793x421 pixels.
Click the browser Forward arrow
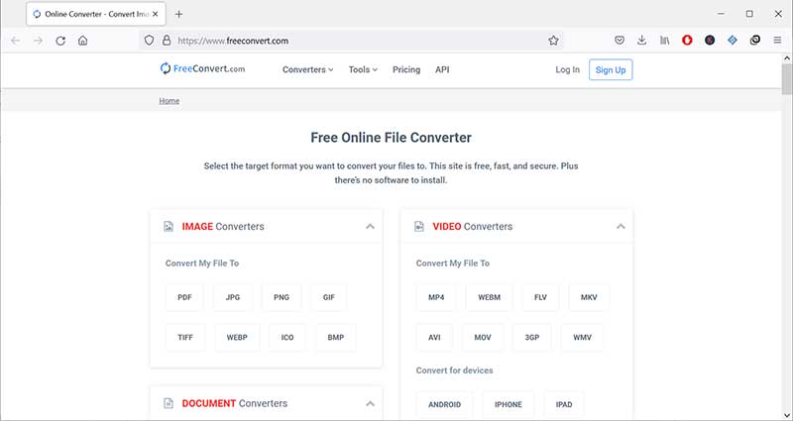tap(38, 41)
